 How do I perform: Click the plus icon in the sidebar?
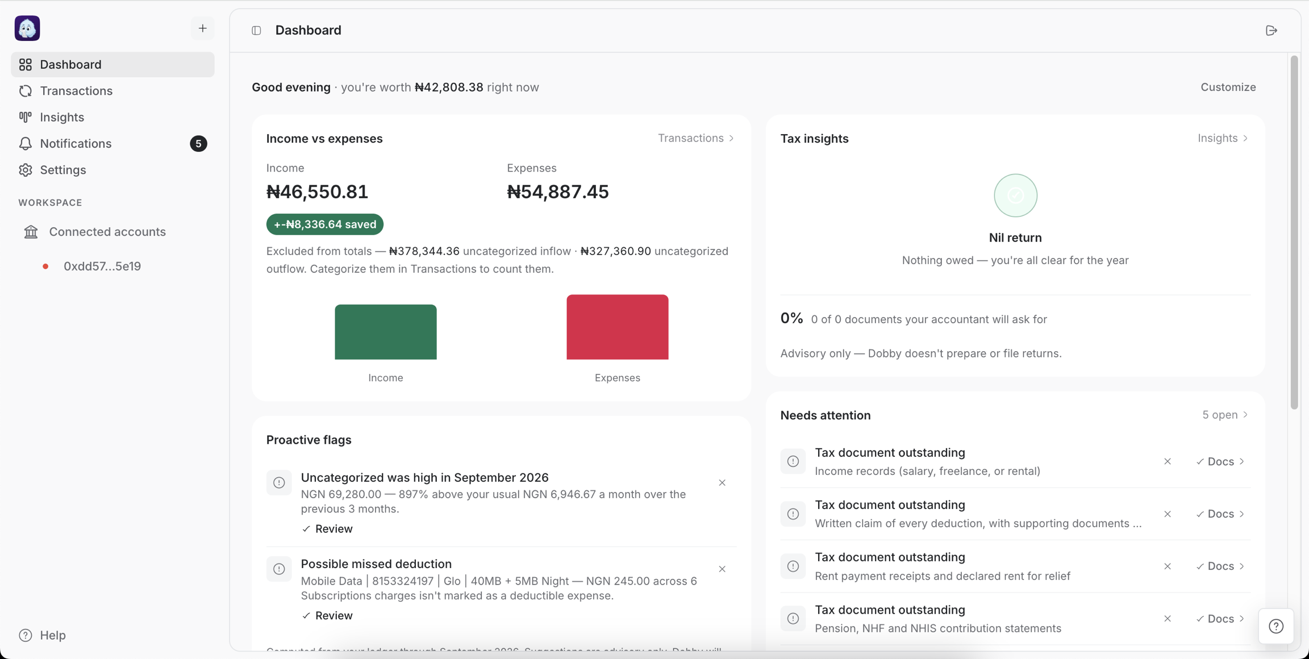(203, 28)
